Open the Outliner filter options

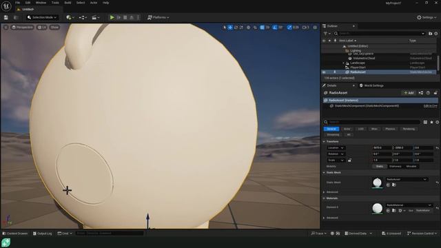tap(327, 34)
